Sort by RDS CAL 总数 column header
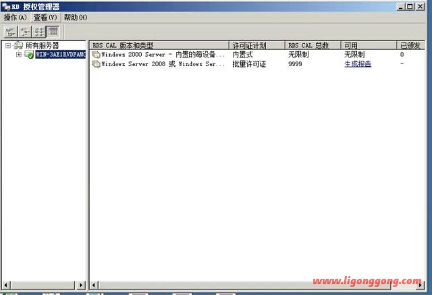Viewport: 432px width, 295px height. [313, 45]
